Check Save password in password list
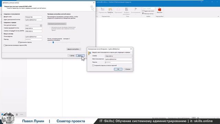The width and height of the screenshot is (220, 124). (93, 65)
